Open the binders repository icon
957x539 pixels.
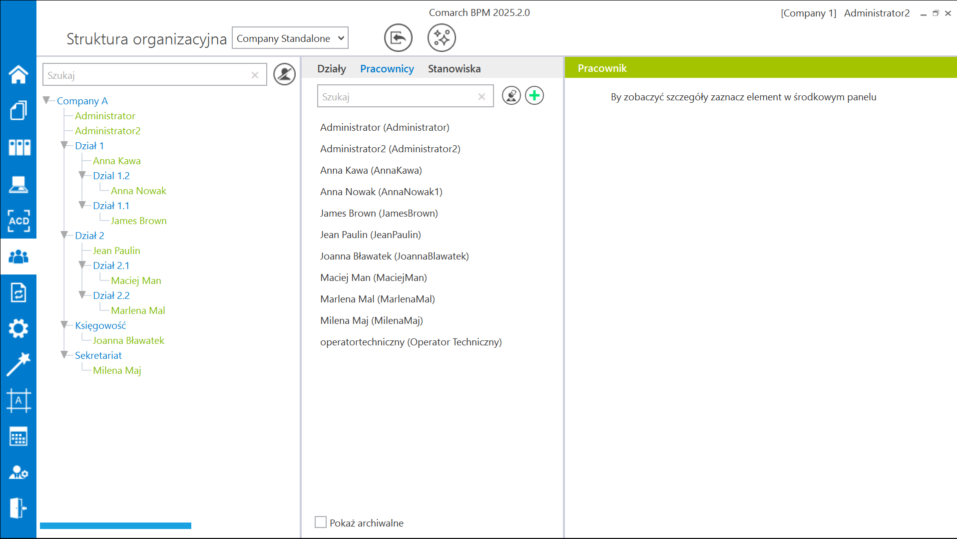click(19, 147)
